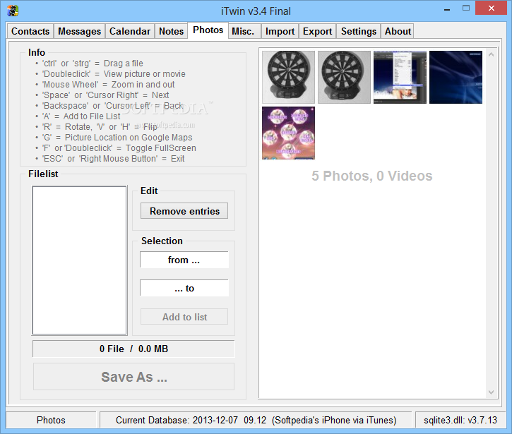Maximize the iTwin window
This screenshot has width=512, height=434.
(x=466, y=8)
